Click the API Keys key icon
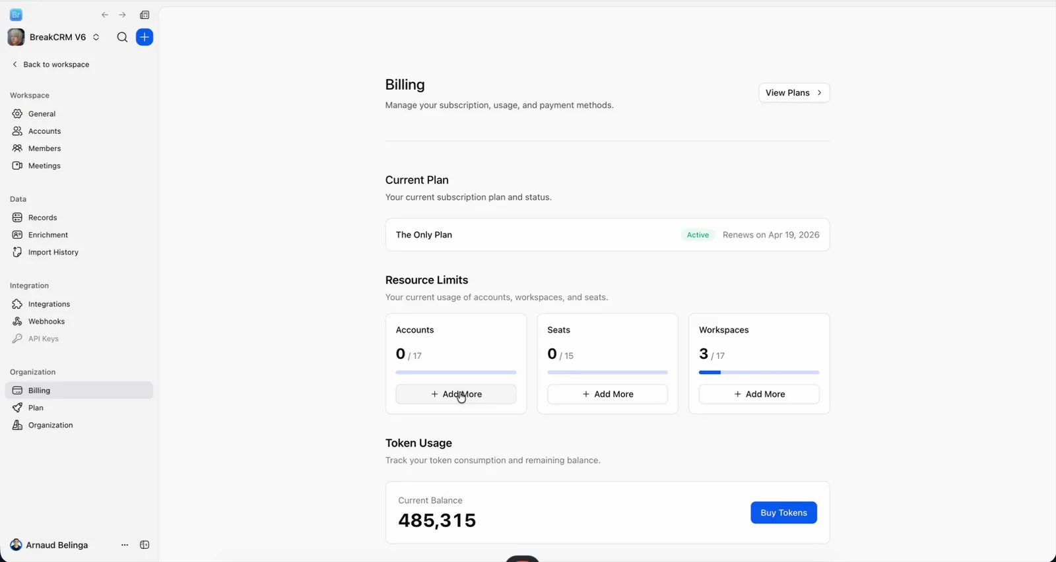This screenshot has height=562, width=1056. coord(17,338)
